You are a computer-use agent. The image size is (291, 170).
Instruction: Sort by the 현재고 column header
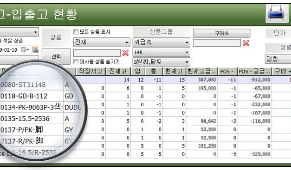click(174, 71)
